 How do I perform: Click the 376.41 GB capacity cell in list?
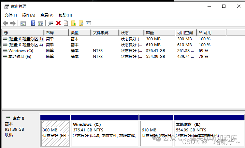tap(155, 51)
